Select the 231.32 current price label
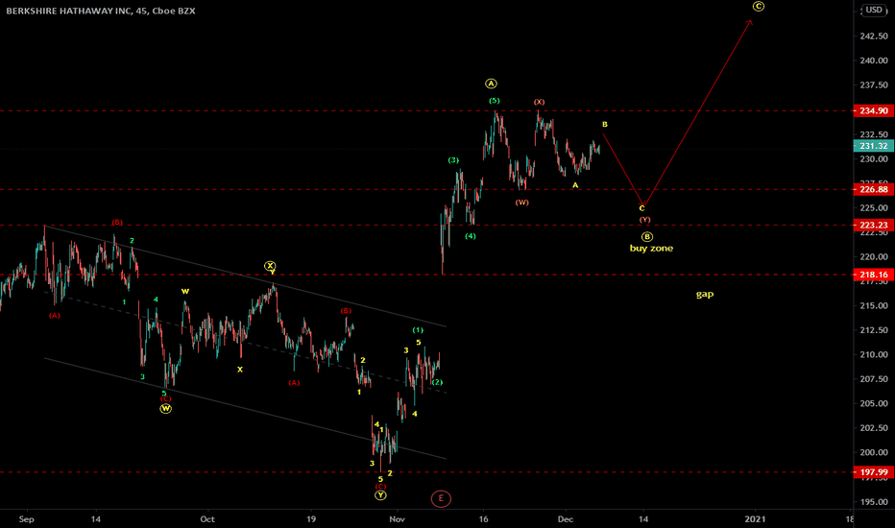 click(x=873, y=146)
